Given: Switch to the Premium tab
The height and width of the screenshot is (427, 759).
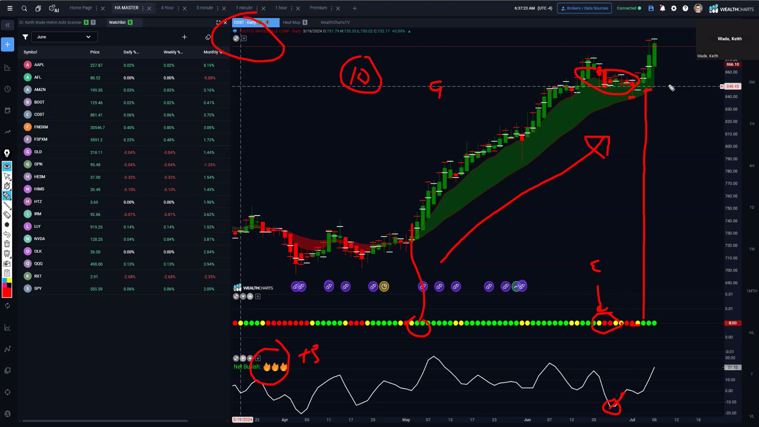Looking at the screenshot, I should coord(318,8).
